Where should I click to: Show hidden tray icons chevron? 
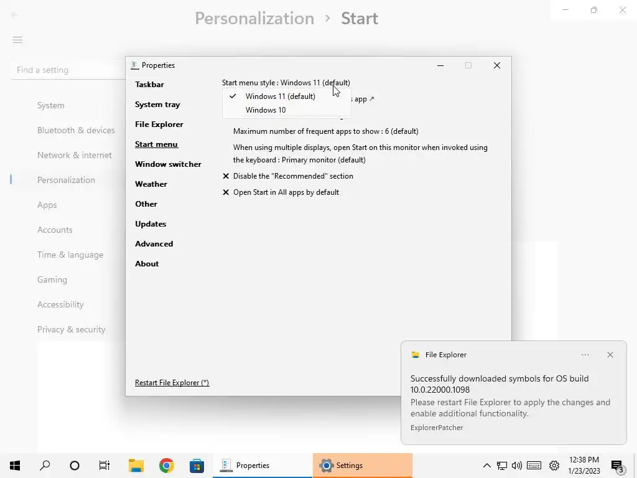[486, 466]
